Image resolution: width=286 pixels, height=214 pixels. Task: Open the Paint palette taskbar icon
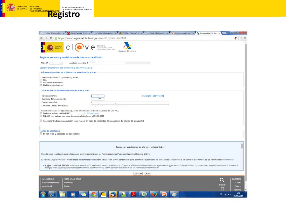(x=174, y=194)
